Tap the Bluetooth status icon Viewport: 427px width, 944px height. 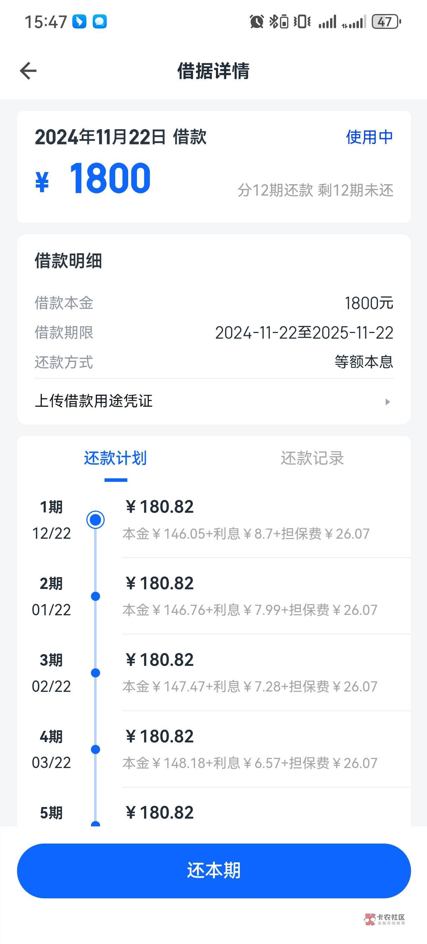point(279,22)
